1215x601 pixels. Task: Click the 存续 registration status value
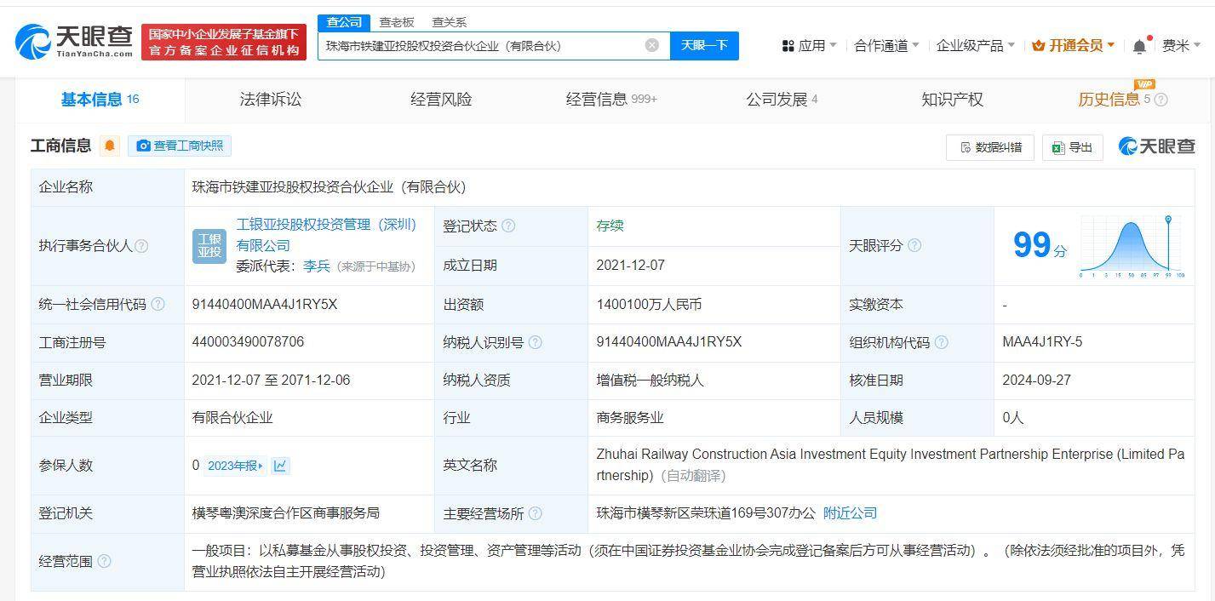610,226
